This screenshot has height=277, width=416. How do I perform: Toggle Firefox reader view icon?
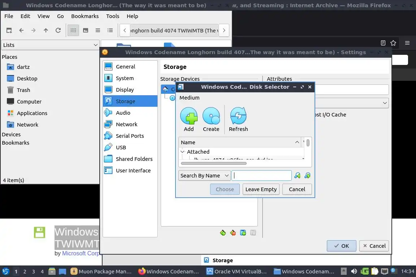coord(383,43)
